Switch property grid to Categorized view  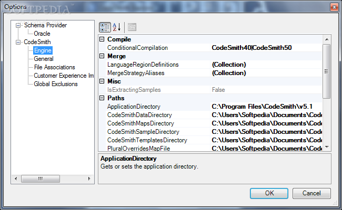(x=105, y=27)
